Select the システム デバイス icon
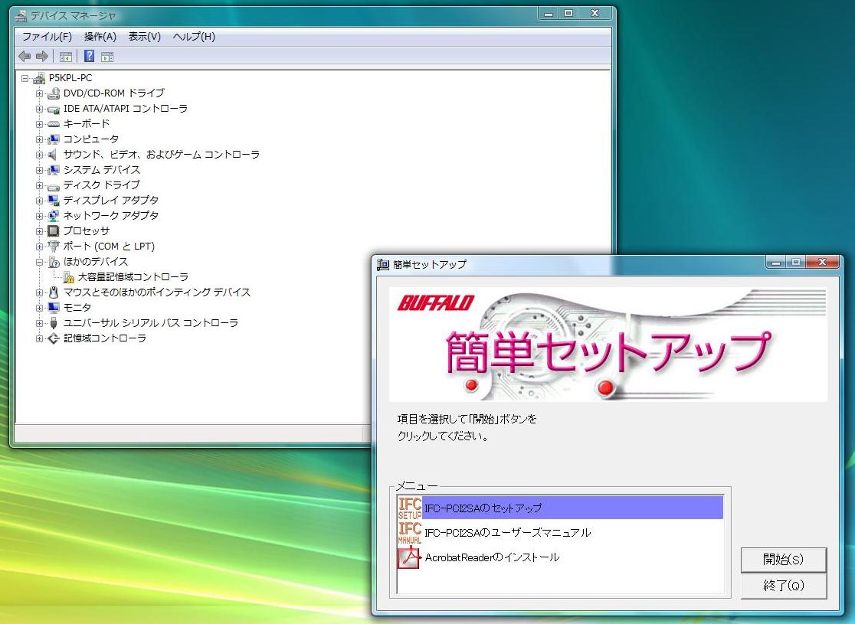Viewport: 855px width, 624px height. point(54,170)
